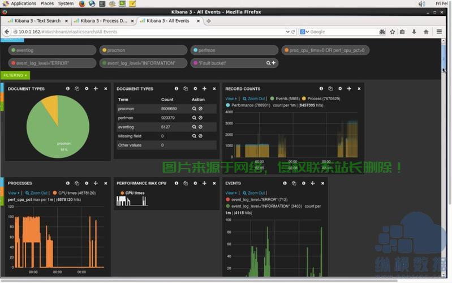Screen dimensions: 452x283
Task: Switch to Kibana 3 - Process D... tab
Action: pos(103,21)
